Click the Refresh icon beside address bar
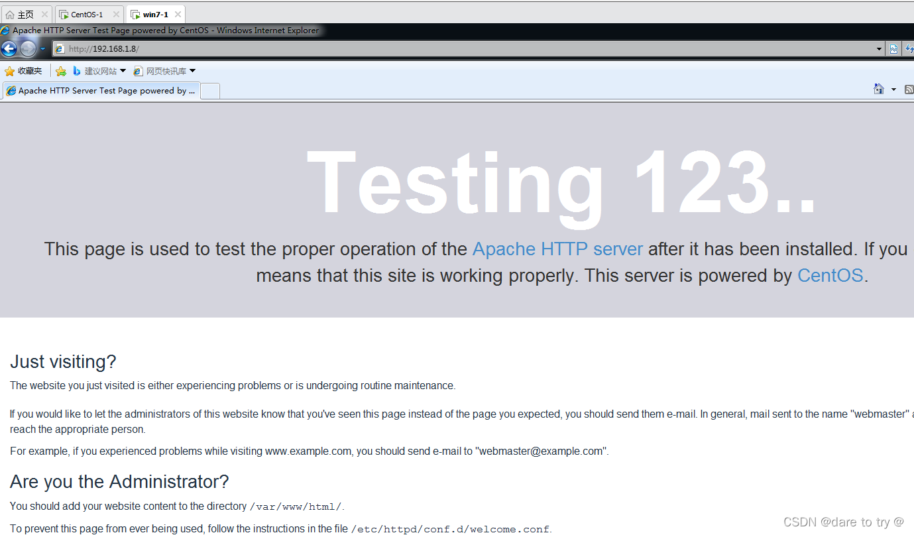The height and width of the screenshot is (535, 914). tap(909, 48)
